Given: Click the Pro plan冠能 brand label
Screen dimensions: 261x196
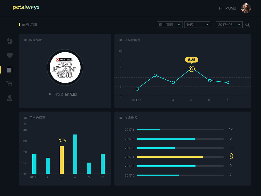Looking at the screenshot, I should (x=65, y=94).
